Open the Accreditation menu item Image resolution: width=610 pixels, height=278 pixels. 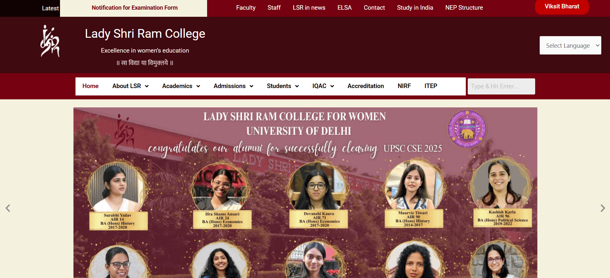[365, 86]
